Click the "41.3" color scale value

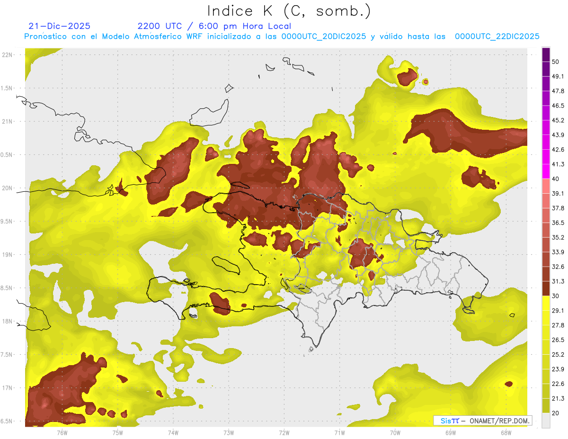click(558, 164)
